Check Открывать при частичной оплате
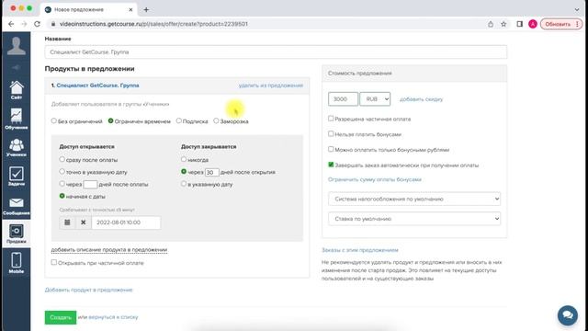The width and height of the screenshot is (588, 331). (x=54, y=262)
